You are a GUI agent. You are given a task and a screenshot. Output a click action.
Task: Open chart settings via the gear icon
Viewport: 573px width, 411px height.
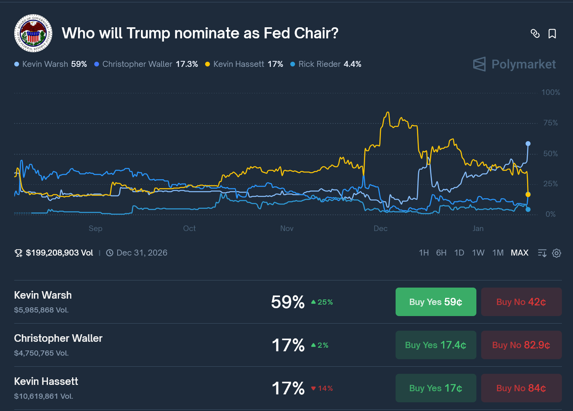556,253
